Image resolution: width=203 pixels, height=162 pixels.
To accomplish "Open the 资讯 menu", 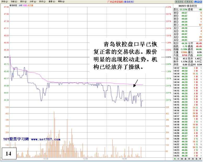I will tap(42, 2).
